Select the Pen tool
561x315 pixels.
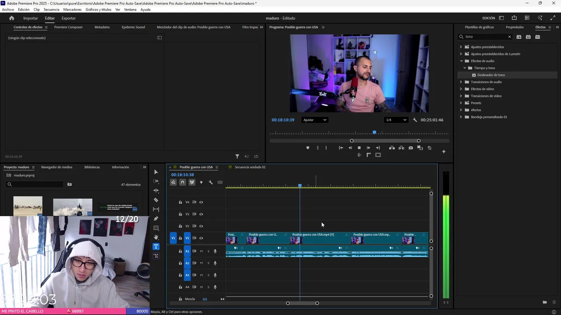coord(156,219)
